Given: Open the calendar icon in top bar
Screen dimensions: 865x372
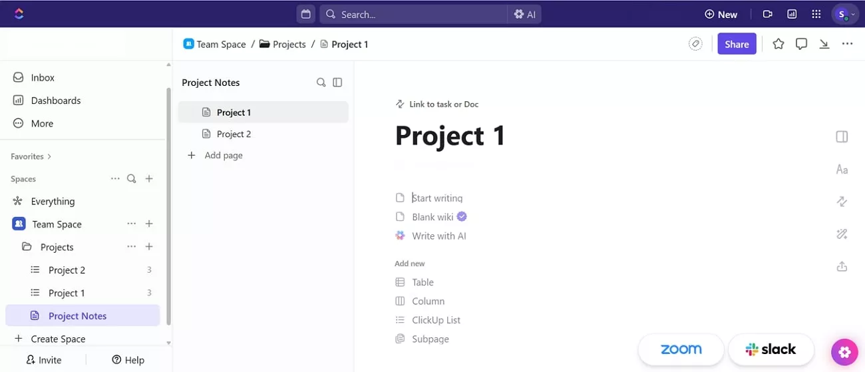Looking at the screenshot, I should coord(305,14).
